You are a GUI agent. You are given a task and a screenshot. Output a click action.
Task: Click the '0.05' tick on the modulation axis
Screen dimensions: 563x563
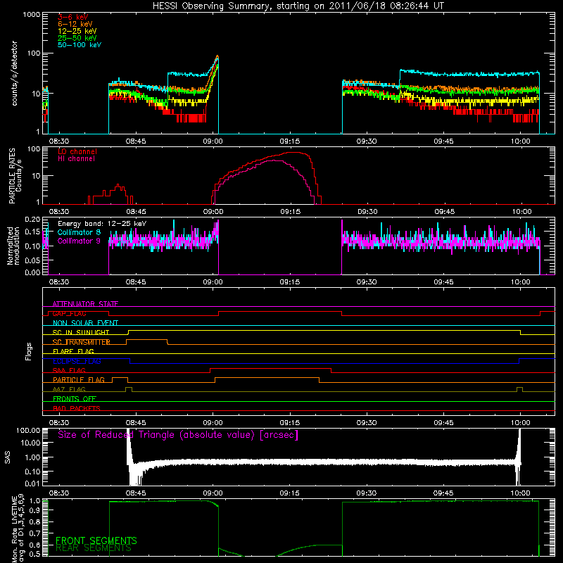[32, 260]
